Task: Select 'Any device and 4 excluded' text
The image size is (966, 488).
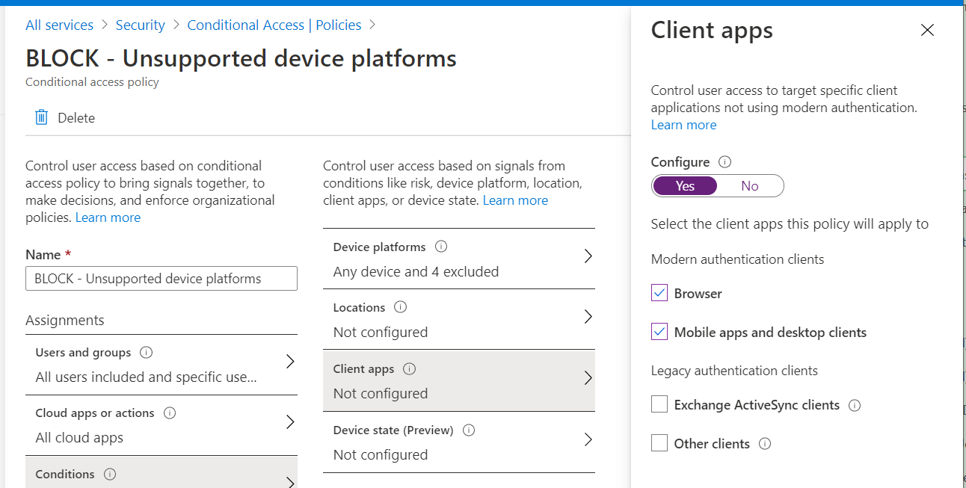Action: (416, 271)
